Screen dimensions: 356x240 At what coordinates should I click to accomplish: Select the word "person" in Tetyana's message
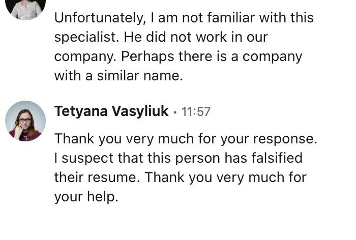tap(198, 159)
